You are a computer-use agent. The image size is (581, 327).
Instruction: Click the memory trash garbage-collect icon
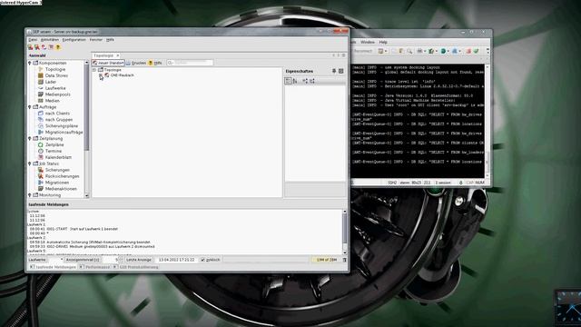click(x=345, y=260)
